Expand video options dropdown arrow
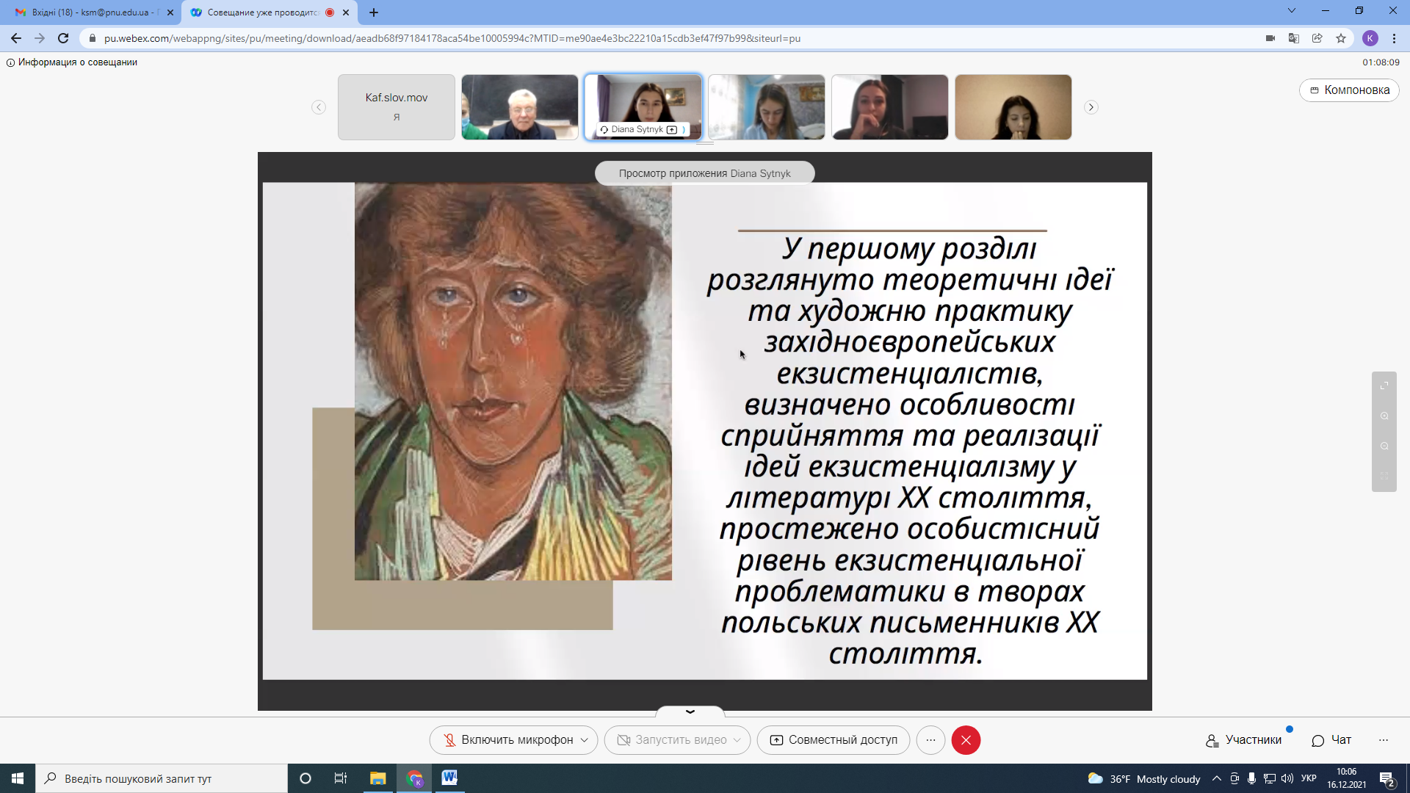1410x793 pixels. point(737,740)
